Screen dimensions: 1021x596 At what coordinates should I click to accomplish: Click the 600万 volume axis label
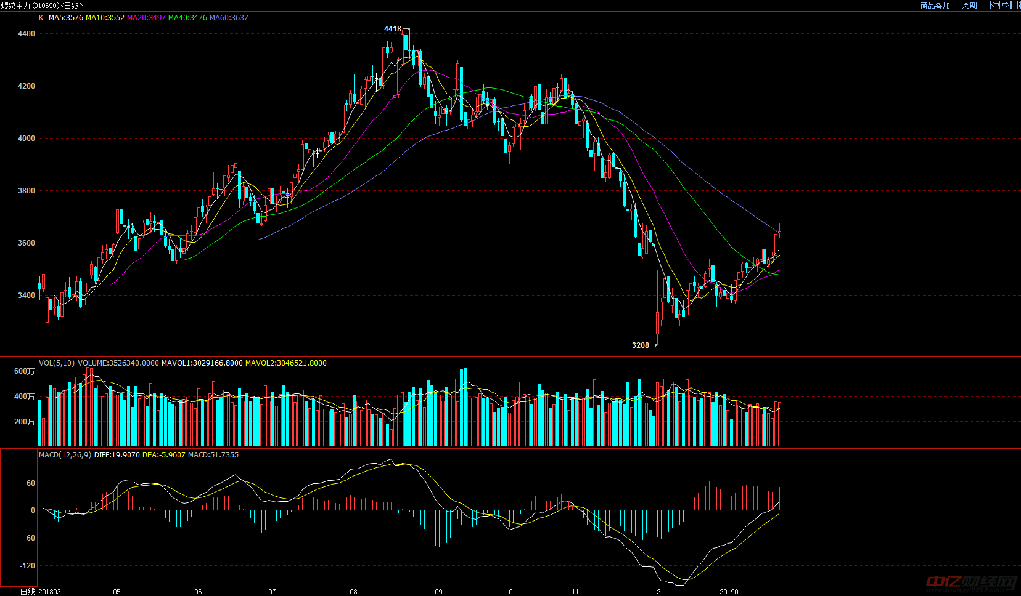click(25, 371)
